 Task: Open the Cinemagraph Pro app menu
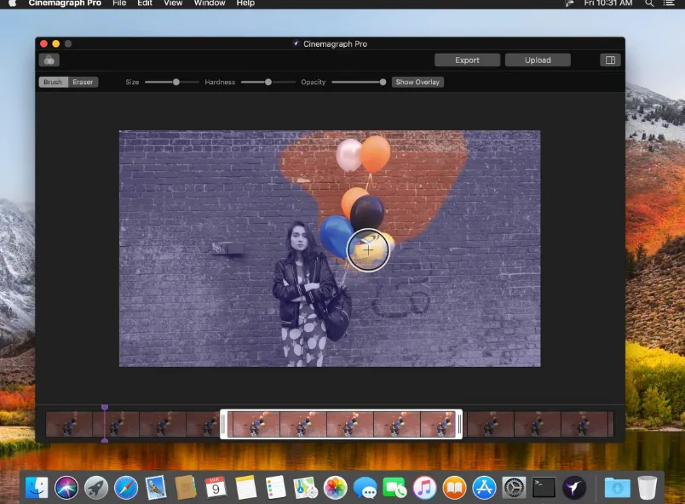click(x=65, y=3)
